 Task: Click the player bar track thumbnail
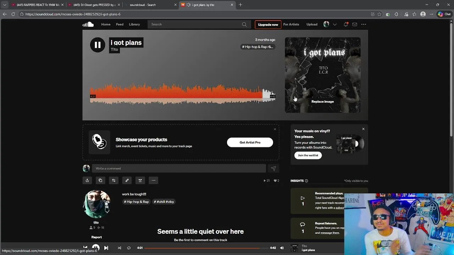tap(294, 248)
